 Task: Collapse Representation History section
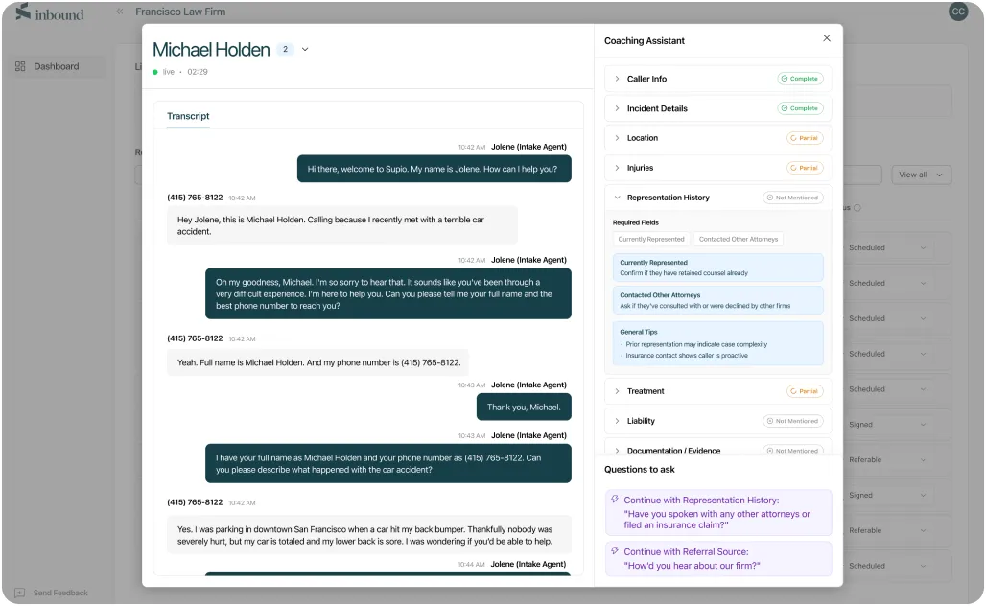617,198
